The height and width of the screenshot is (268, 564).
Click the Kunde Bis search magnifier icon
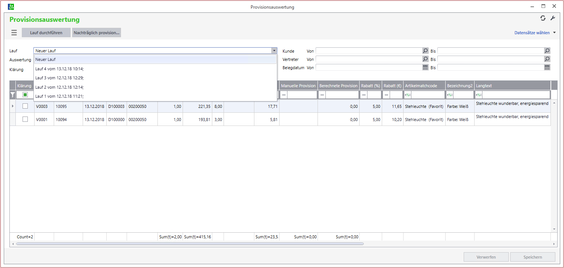pos(547,51)
